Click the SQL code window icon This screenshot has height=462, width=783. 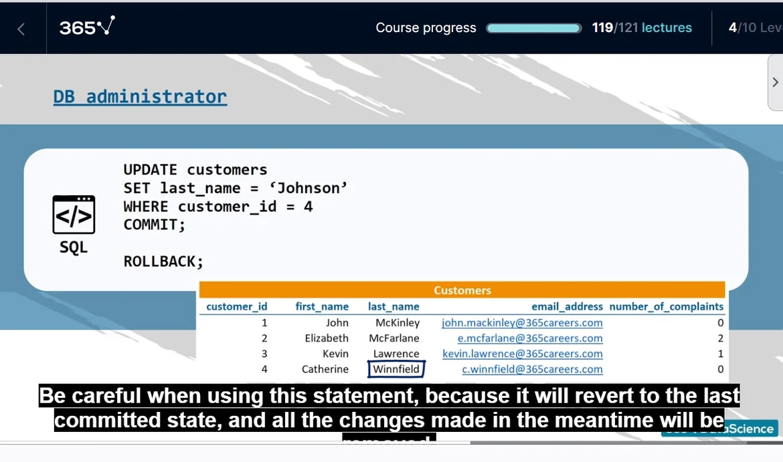[74, 215]
